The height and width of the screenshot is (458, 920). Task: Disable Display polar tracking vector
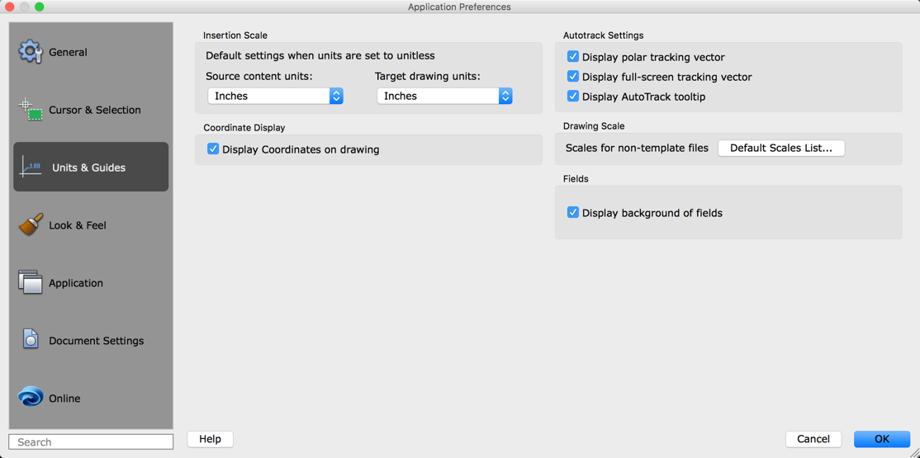[x=573, y=57]
